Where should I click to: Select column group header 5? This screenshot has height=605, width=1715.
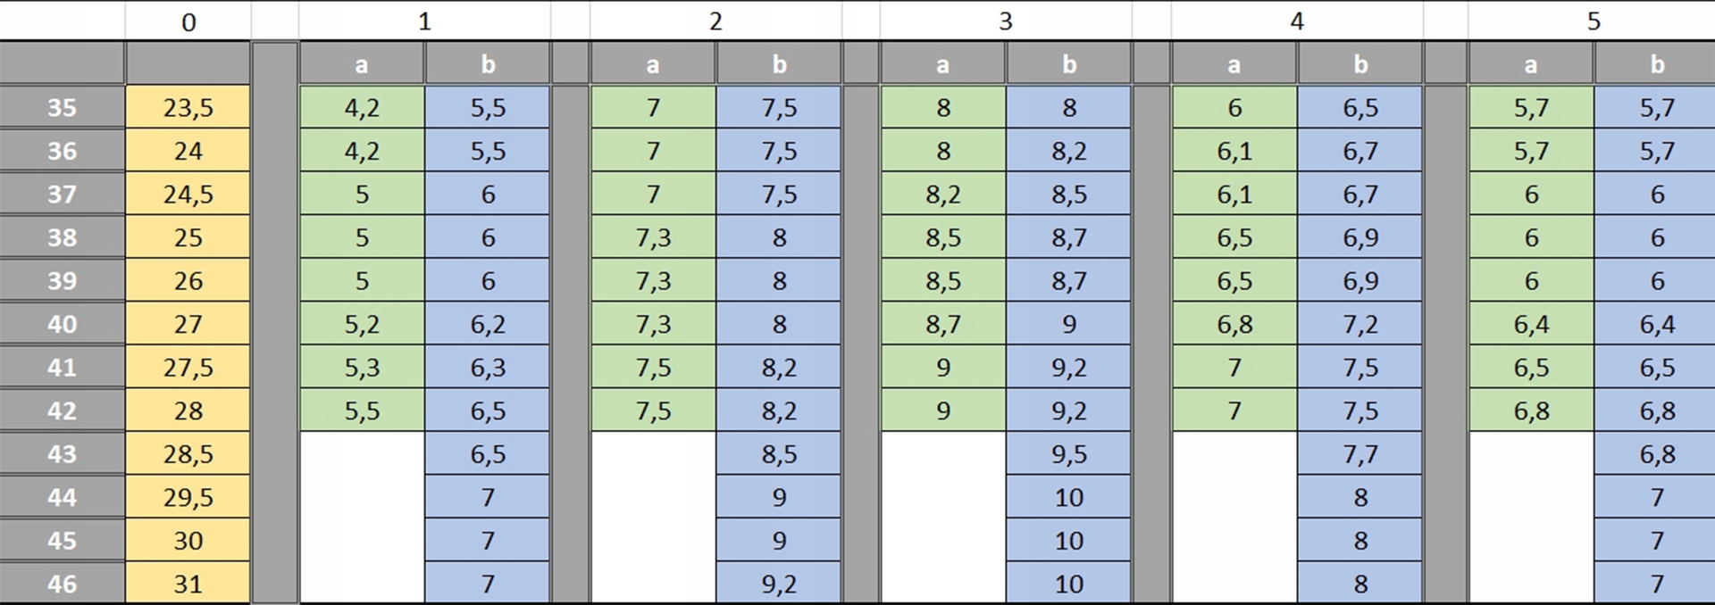[1594, 21]
